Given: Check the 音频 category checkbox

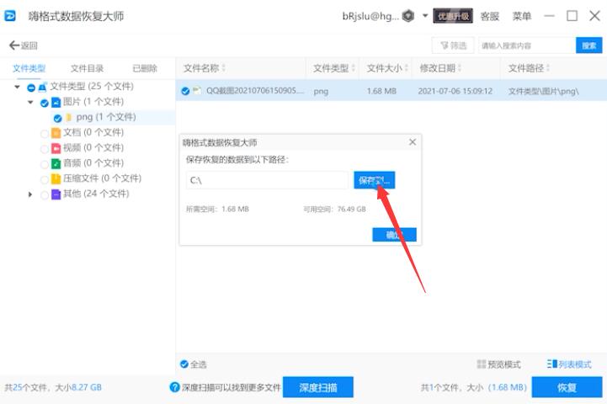Looking at the screenshot, I should point(44,164).
